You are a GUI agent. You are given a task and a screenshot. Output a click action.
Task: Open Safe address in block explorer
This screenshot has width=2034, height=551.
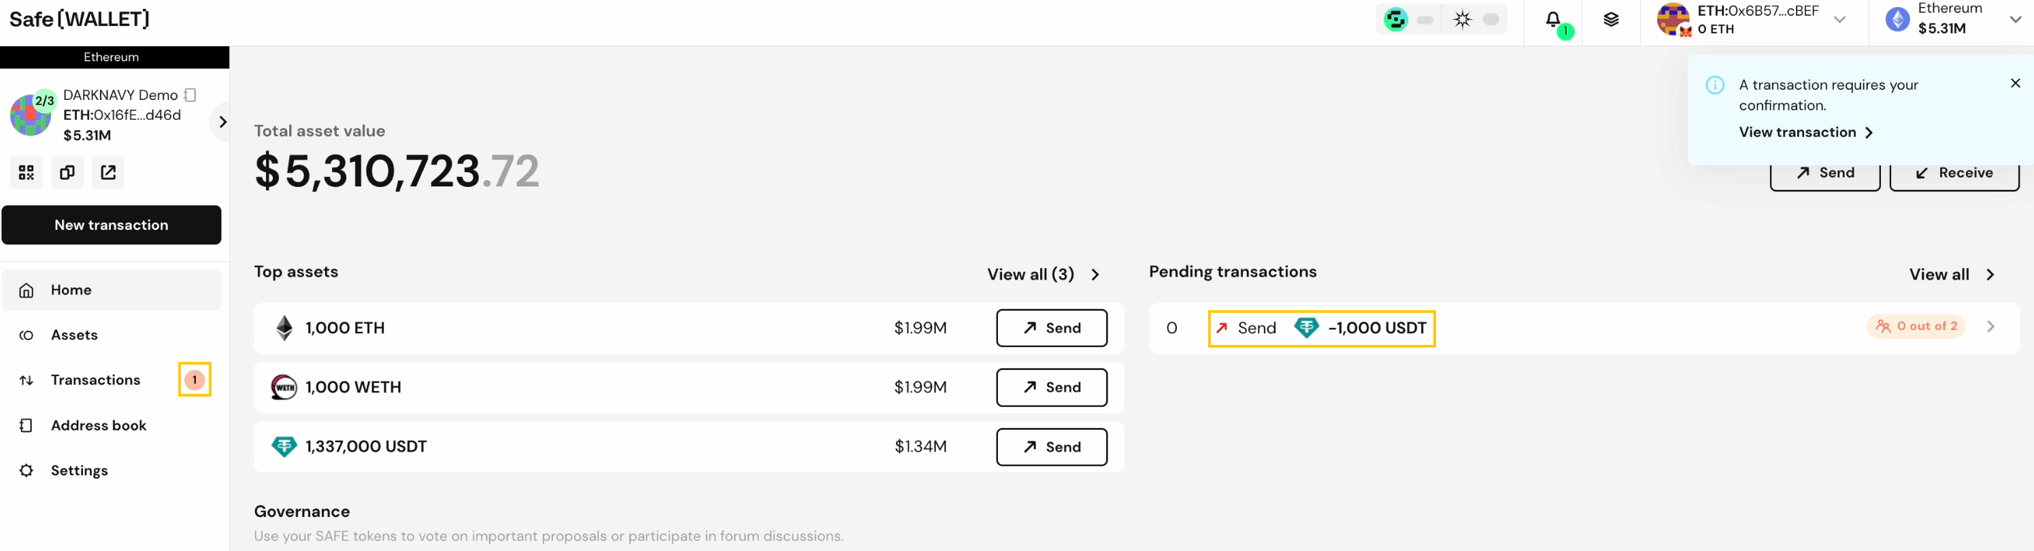108,172
